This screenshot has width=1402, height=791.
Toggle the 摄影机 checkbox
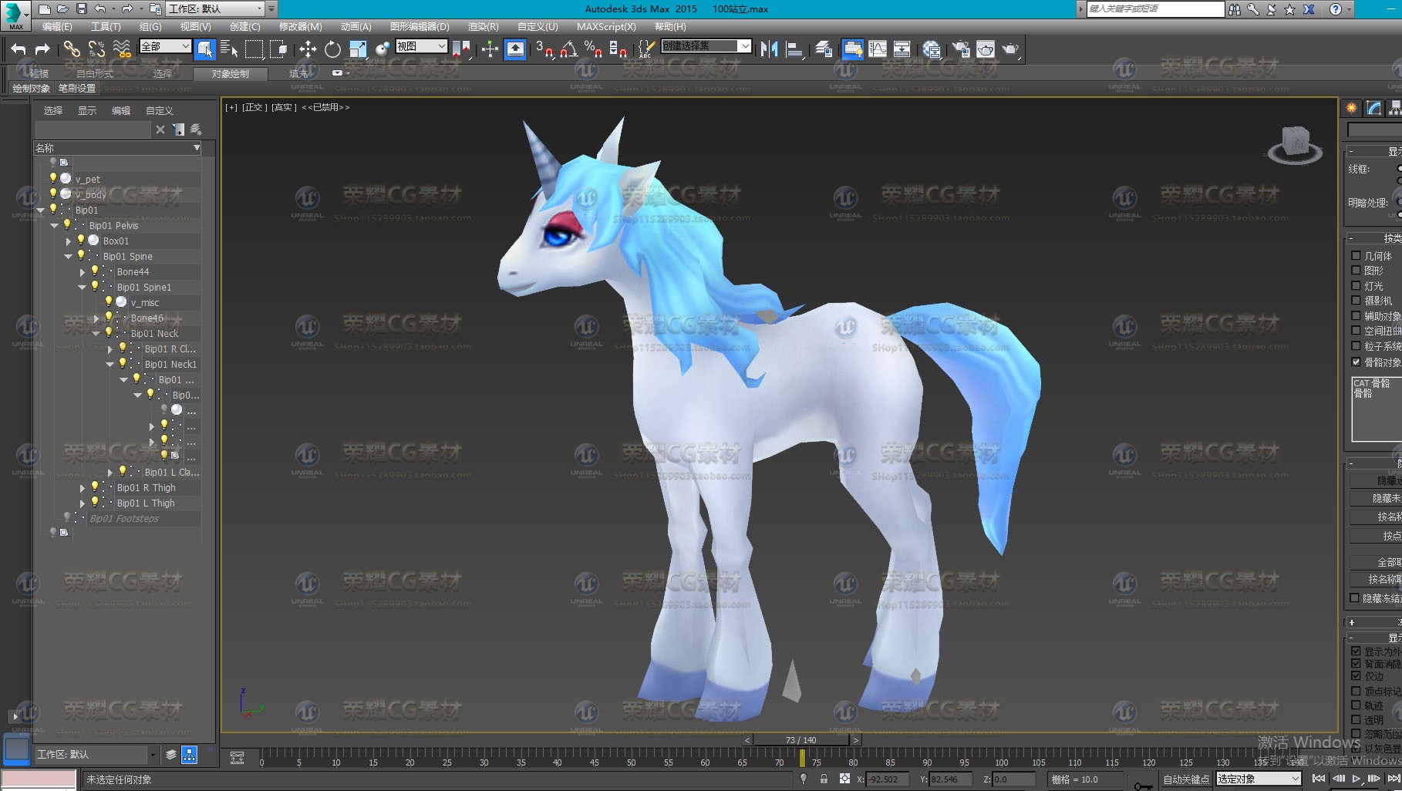pyautogui.click(x=1356, y=301)
